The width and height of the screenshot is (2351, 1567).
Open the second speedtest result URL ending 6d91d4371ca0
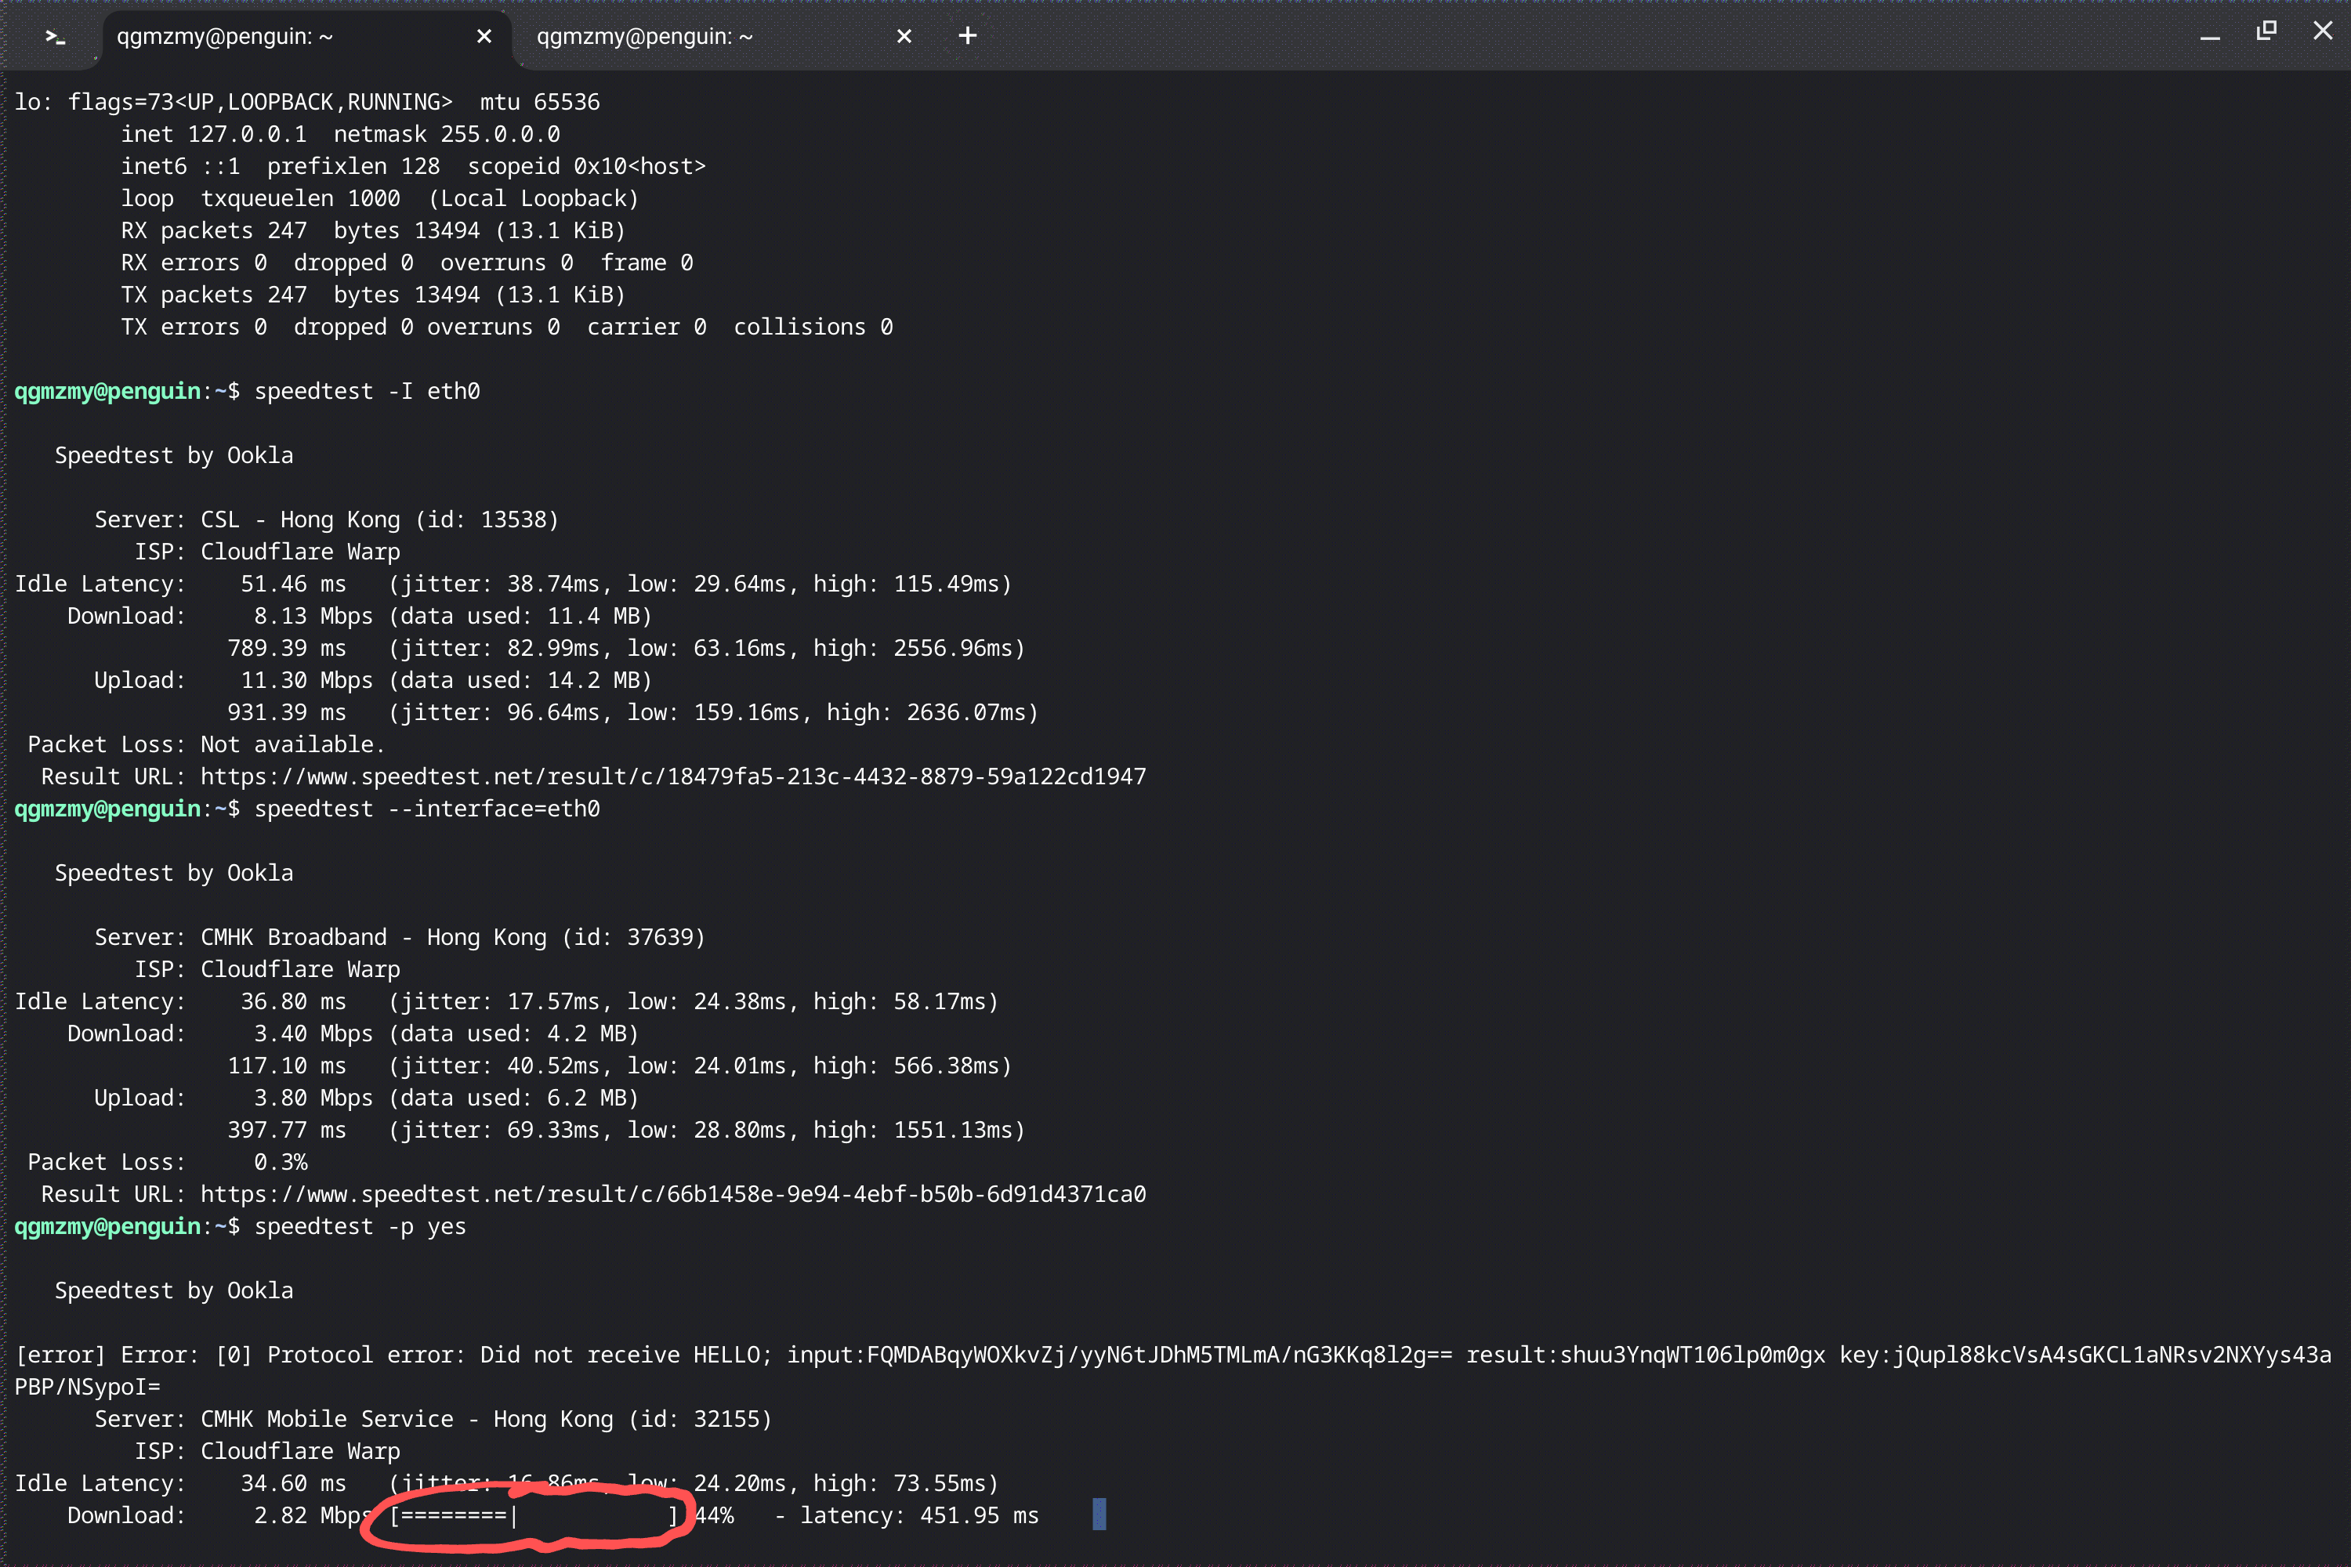(672, 1194)
